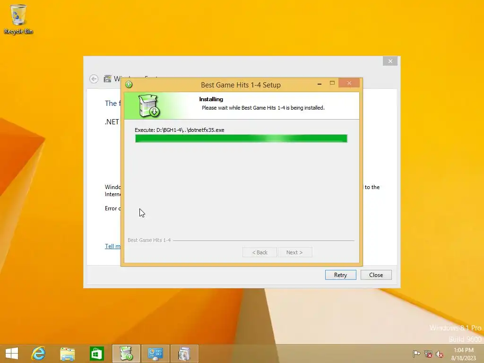Minimize the Best Game Hits Setup window

pyautogui.click(x=320, y=84)
